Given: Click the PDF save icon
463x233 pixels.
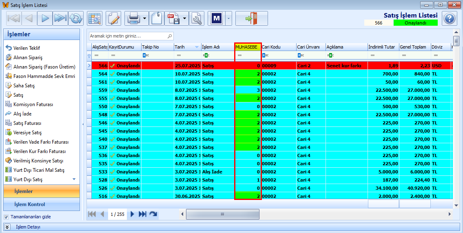Looking at the screenshot, I should (x=174, y=18).
